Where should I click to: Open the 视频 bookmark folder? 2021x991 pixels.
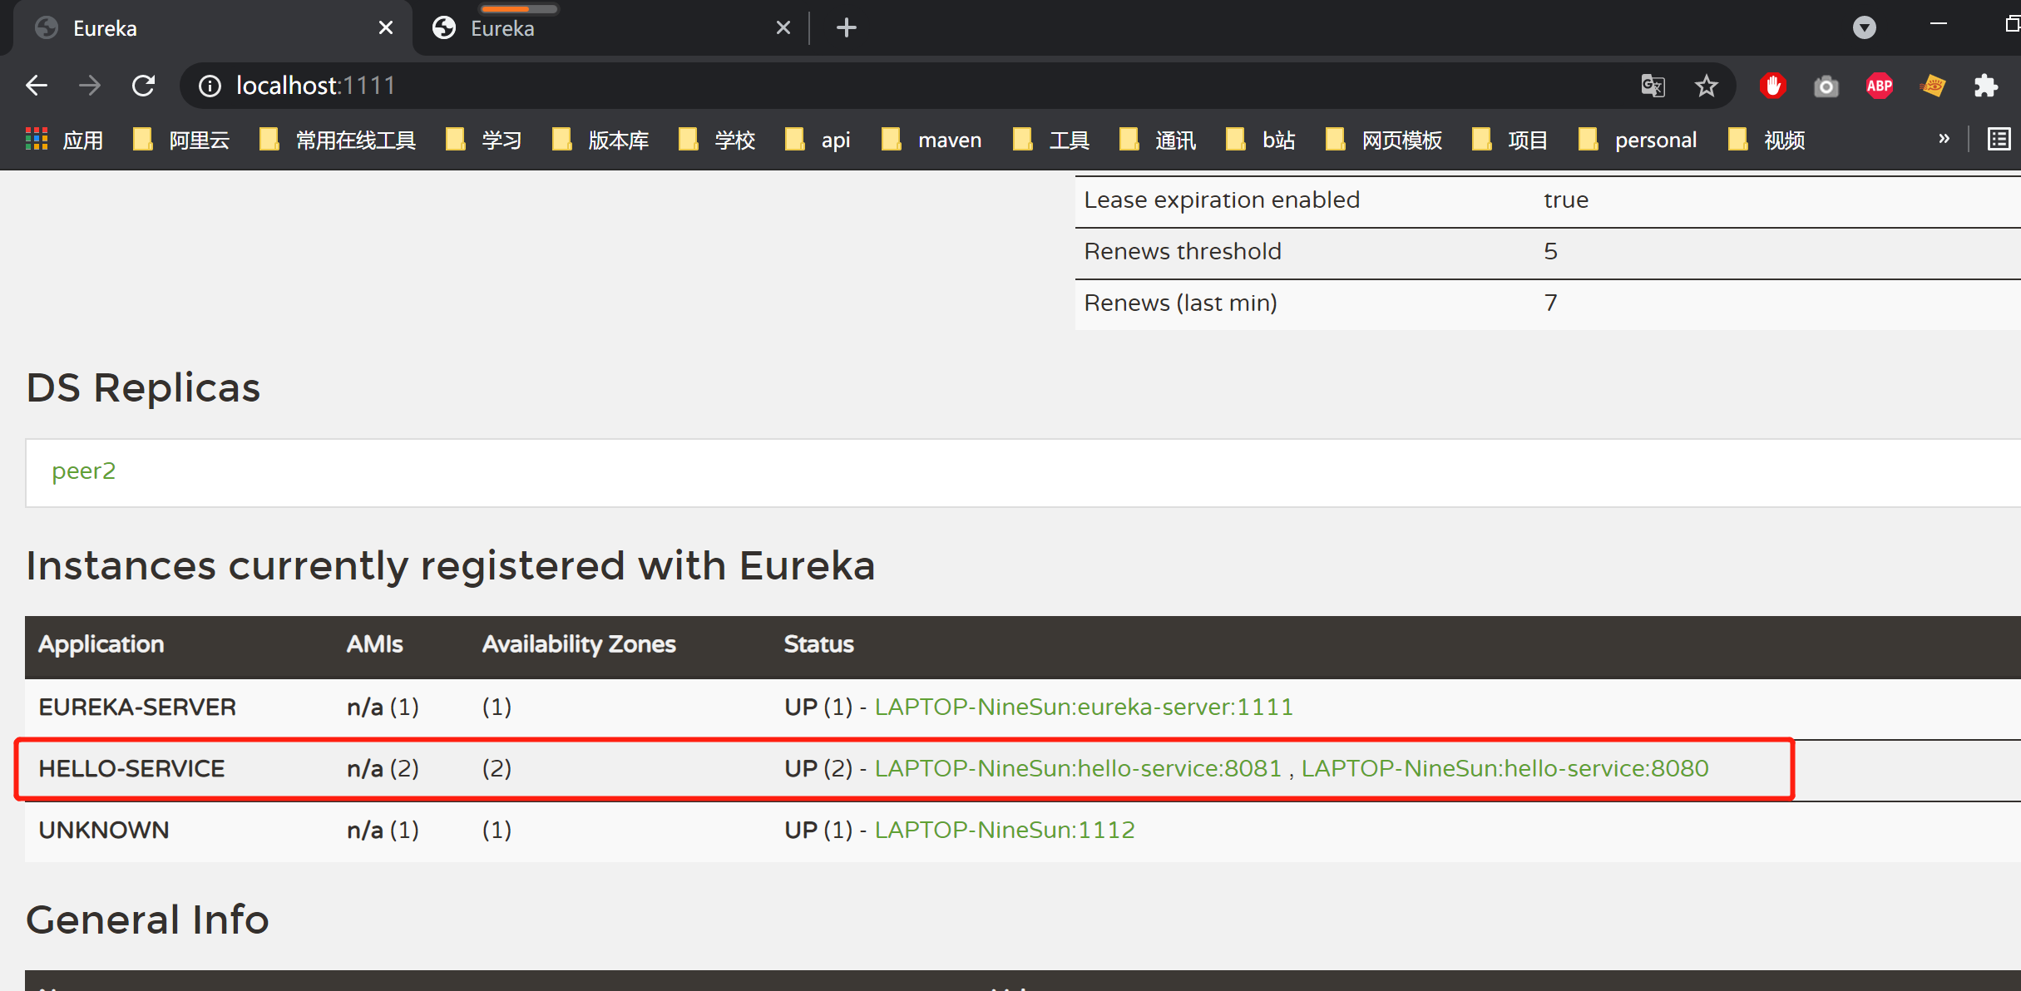pyautogui.click(x=1767, y=140)
